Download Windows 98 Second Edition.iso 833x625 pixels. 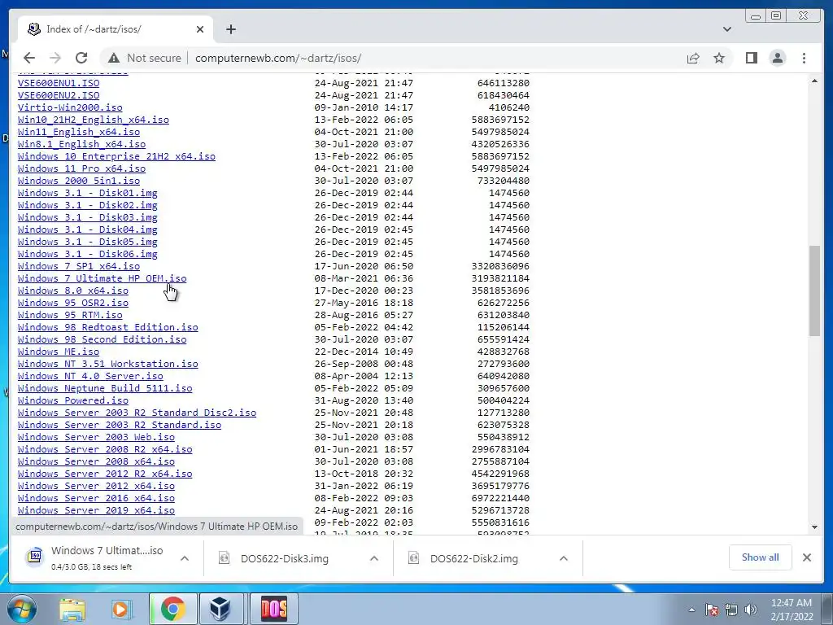click(102, 339)
